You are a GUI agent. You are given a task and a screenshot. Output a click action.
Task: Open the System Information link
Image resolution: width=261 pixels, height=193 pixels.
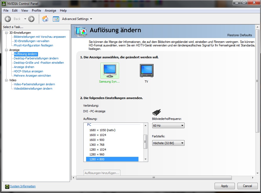(x=23, y=186)
